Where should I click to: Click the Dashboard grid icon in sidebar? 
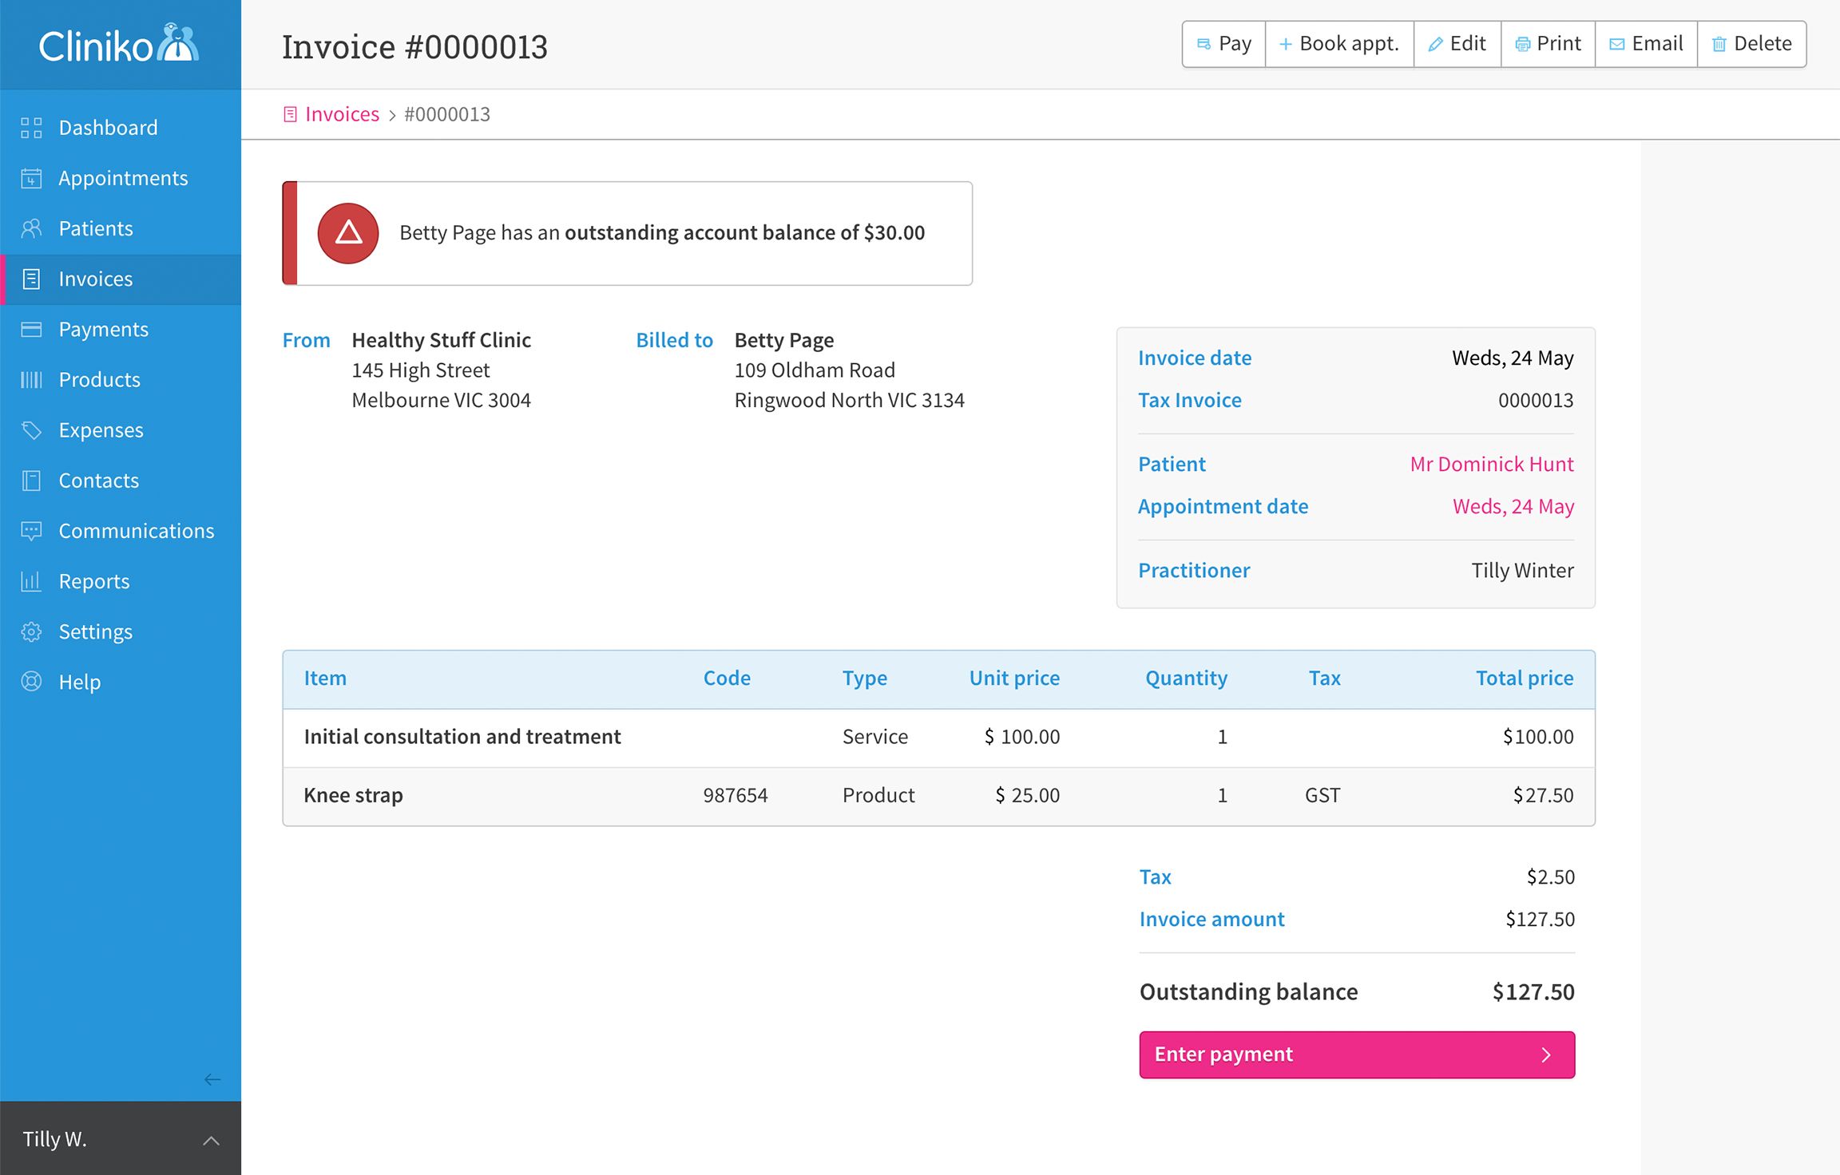pyautogui.click(x=31, y=128)
